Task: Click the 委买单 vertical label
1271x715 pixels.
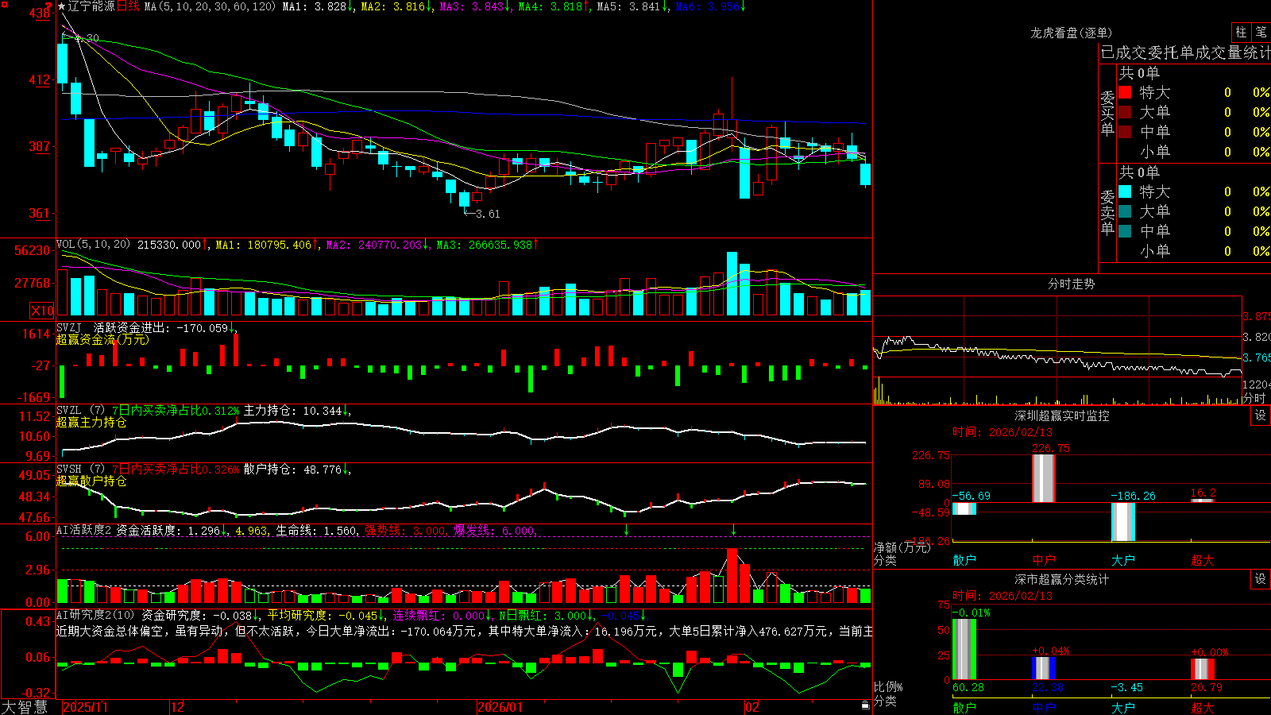Action: click(x=1107, y=114)
